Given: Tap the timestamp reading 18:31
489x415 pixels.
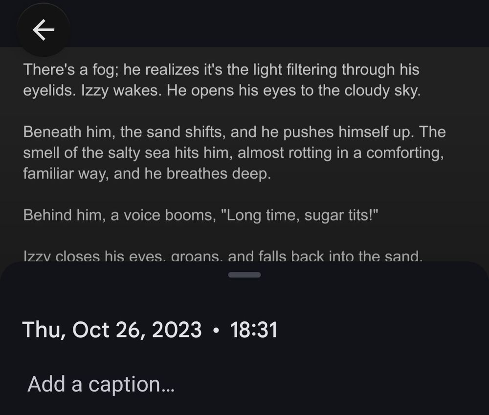Looking at the screenshot, I should (254, 330).
